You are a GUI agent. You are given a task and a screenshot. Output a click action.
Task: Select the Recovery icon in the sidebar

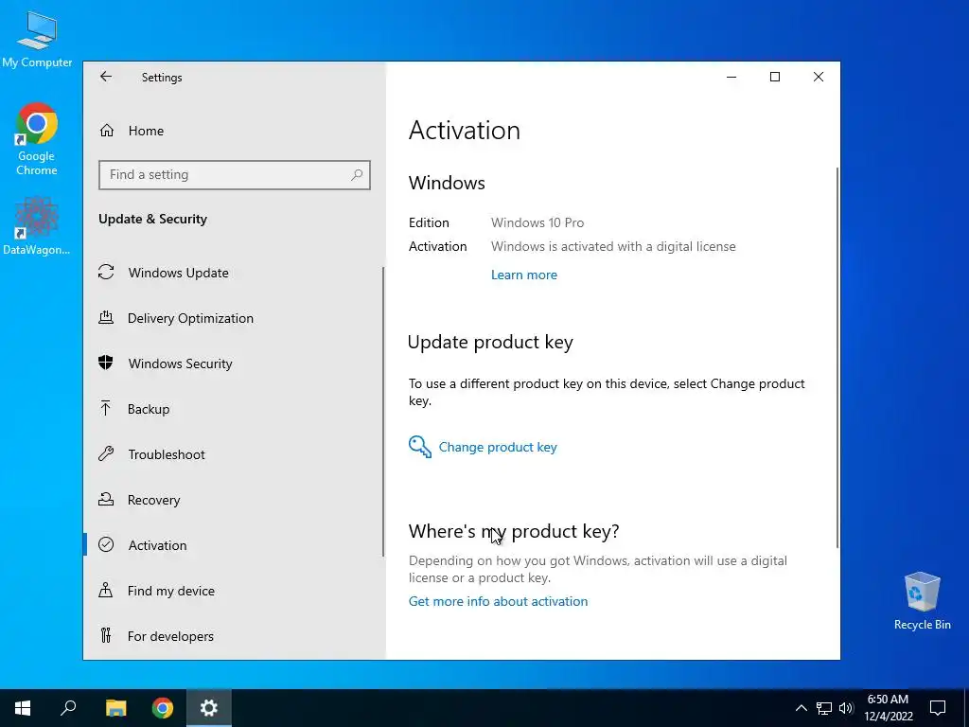pyautogui.click(x=106, y=499)
